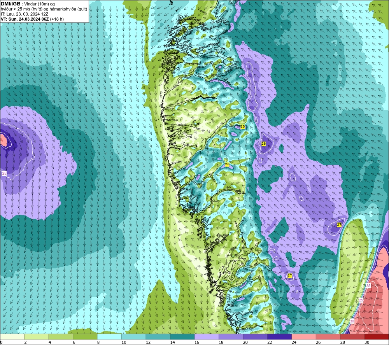This screenshot has height=345, width=389.
Task: Click the 'IT: Lau. 23. 03. 2024 12Z' line
Action: tap(25, 14)
